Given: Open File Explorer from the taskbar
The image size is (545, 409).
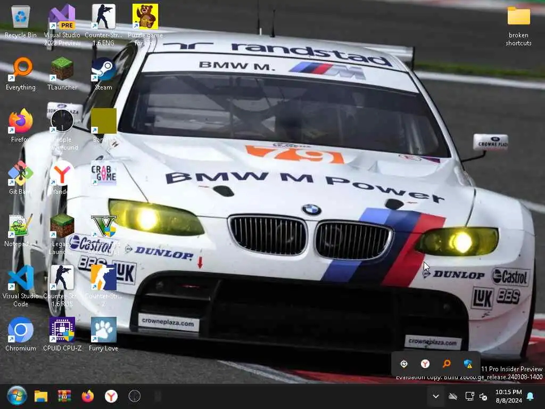Looking at the screenshot, I should click(x=40, y=396).
